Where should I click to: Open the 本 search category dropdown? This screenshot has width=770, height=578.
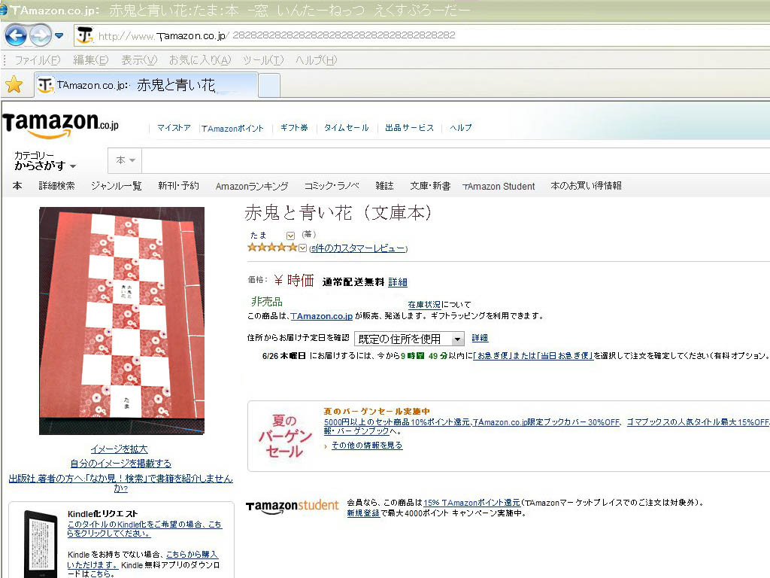pos(126,160)
